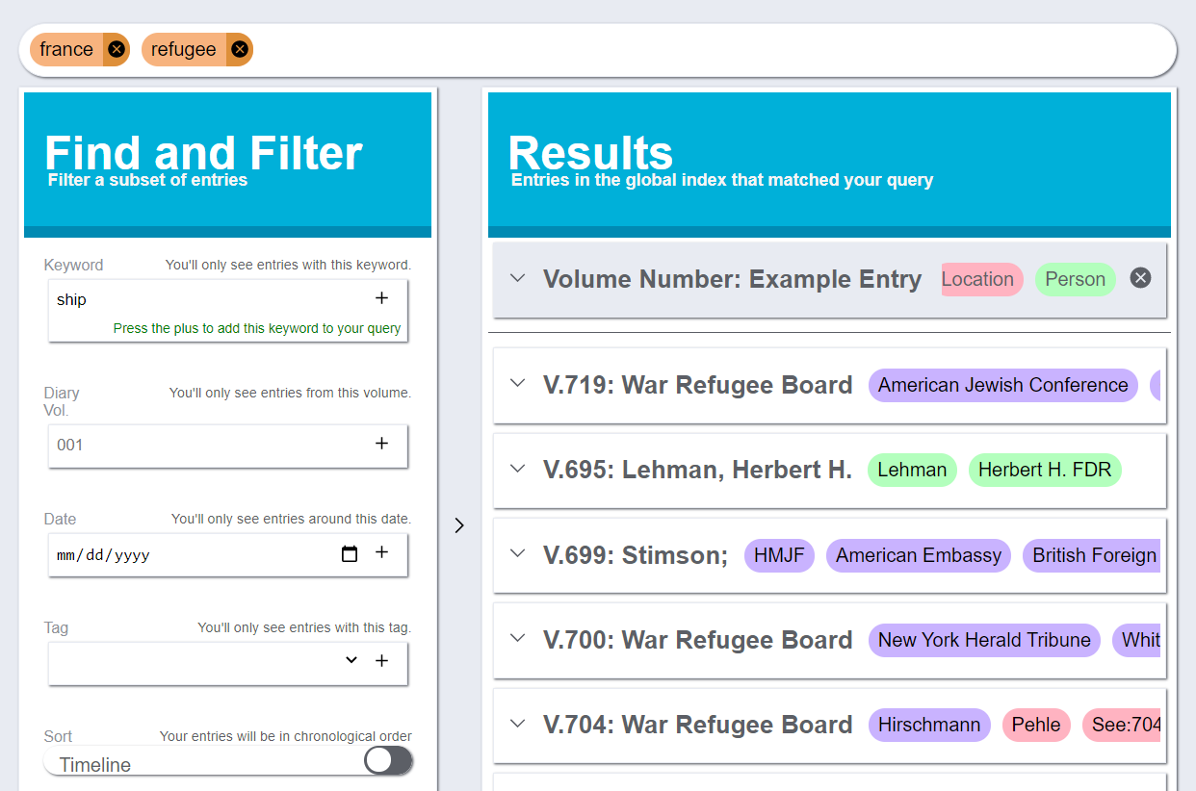Remove the france keyword chip
1196x791 pixels.
[117, 49]
